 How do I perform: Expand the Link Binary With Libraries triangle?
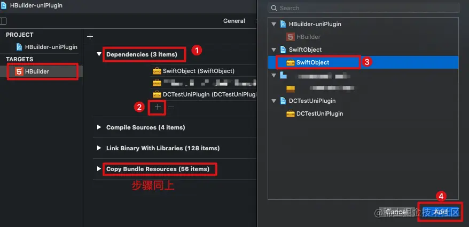99,148
